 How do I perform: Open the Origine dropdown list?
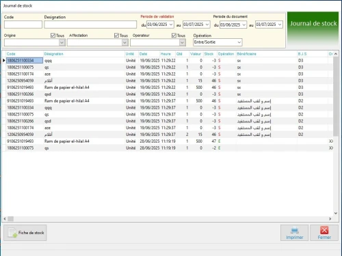[x=62, y=42]
